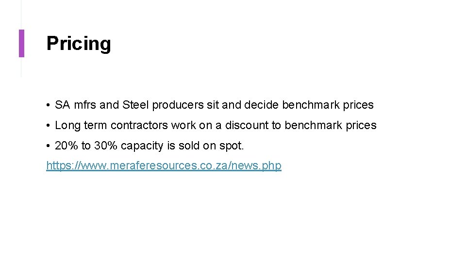This screenshot has height=262, width=466.
Task: Click the second bullet point marker
Action: (x=49, y=126)
